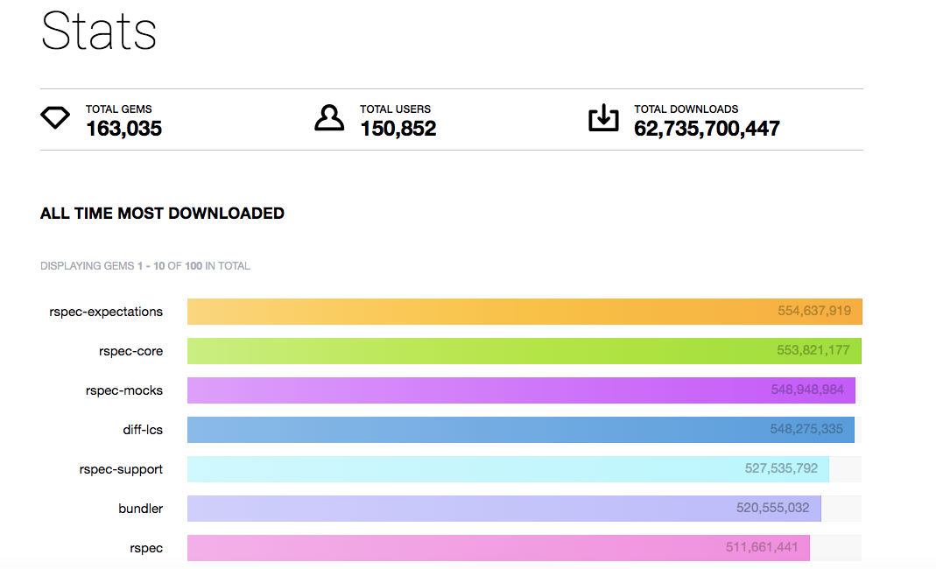Open the diff-lcs gem link
Screen dimensions: 936x569
coord(143,430)
